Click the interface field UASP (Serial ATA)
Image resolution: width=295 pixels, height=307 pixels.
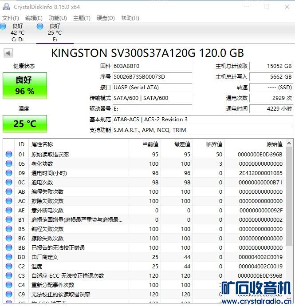point(153,88)
